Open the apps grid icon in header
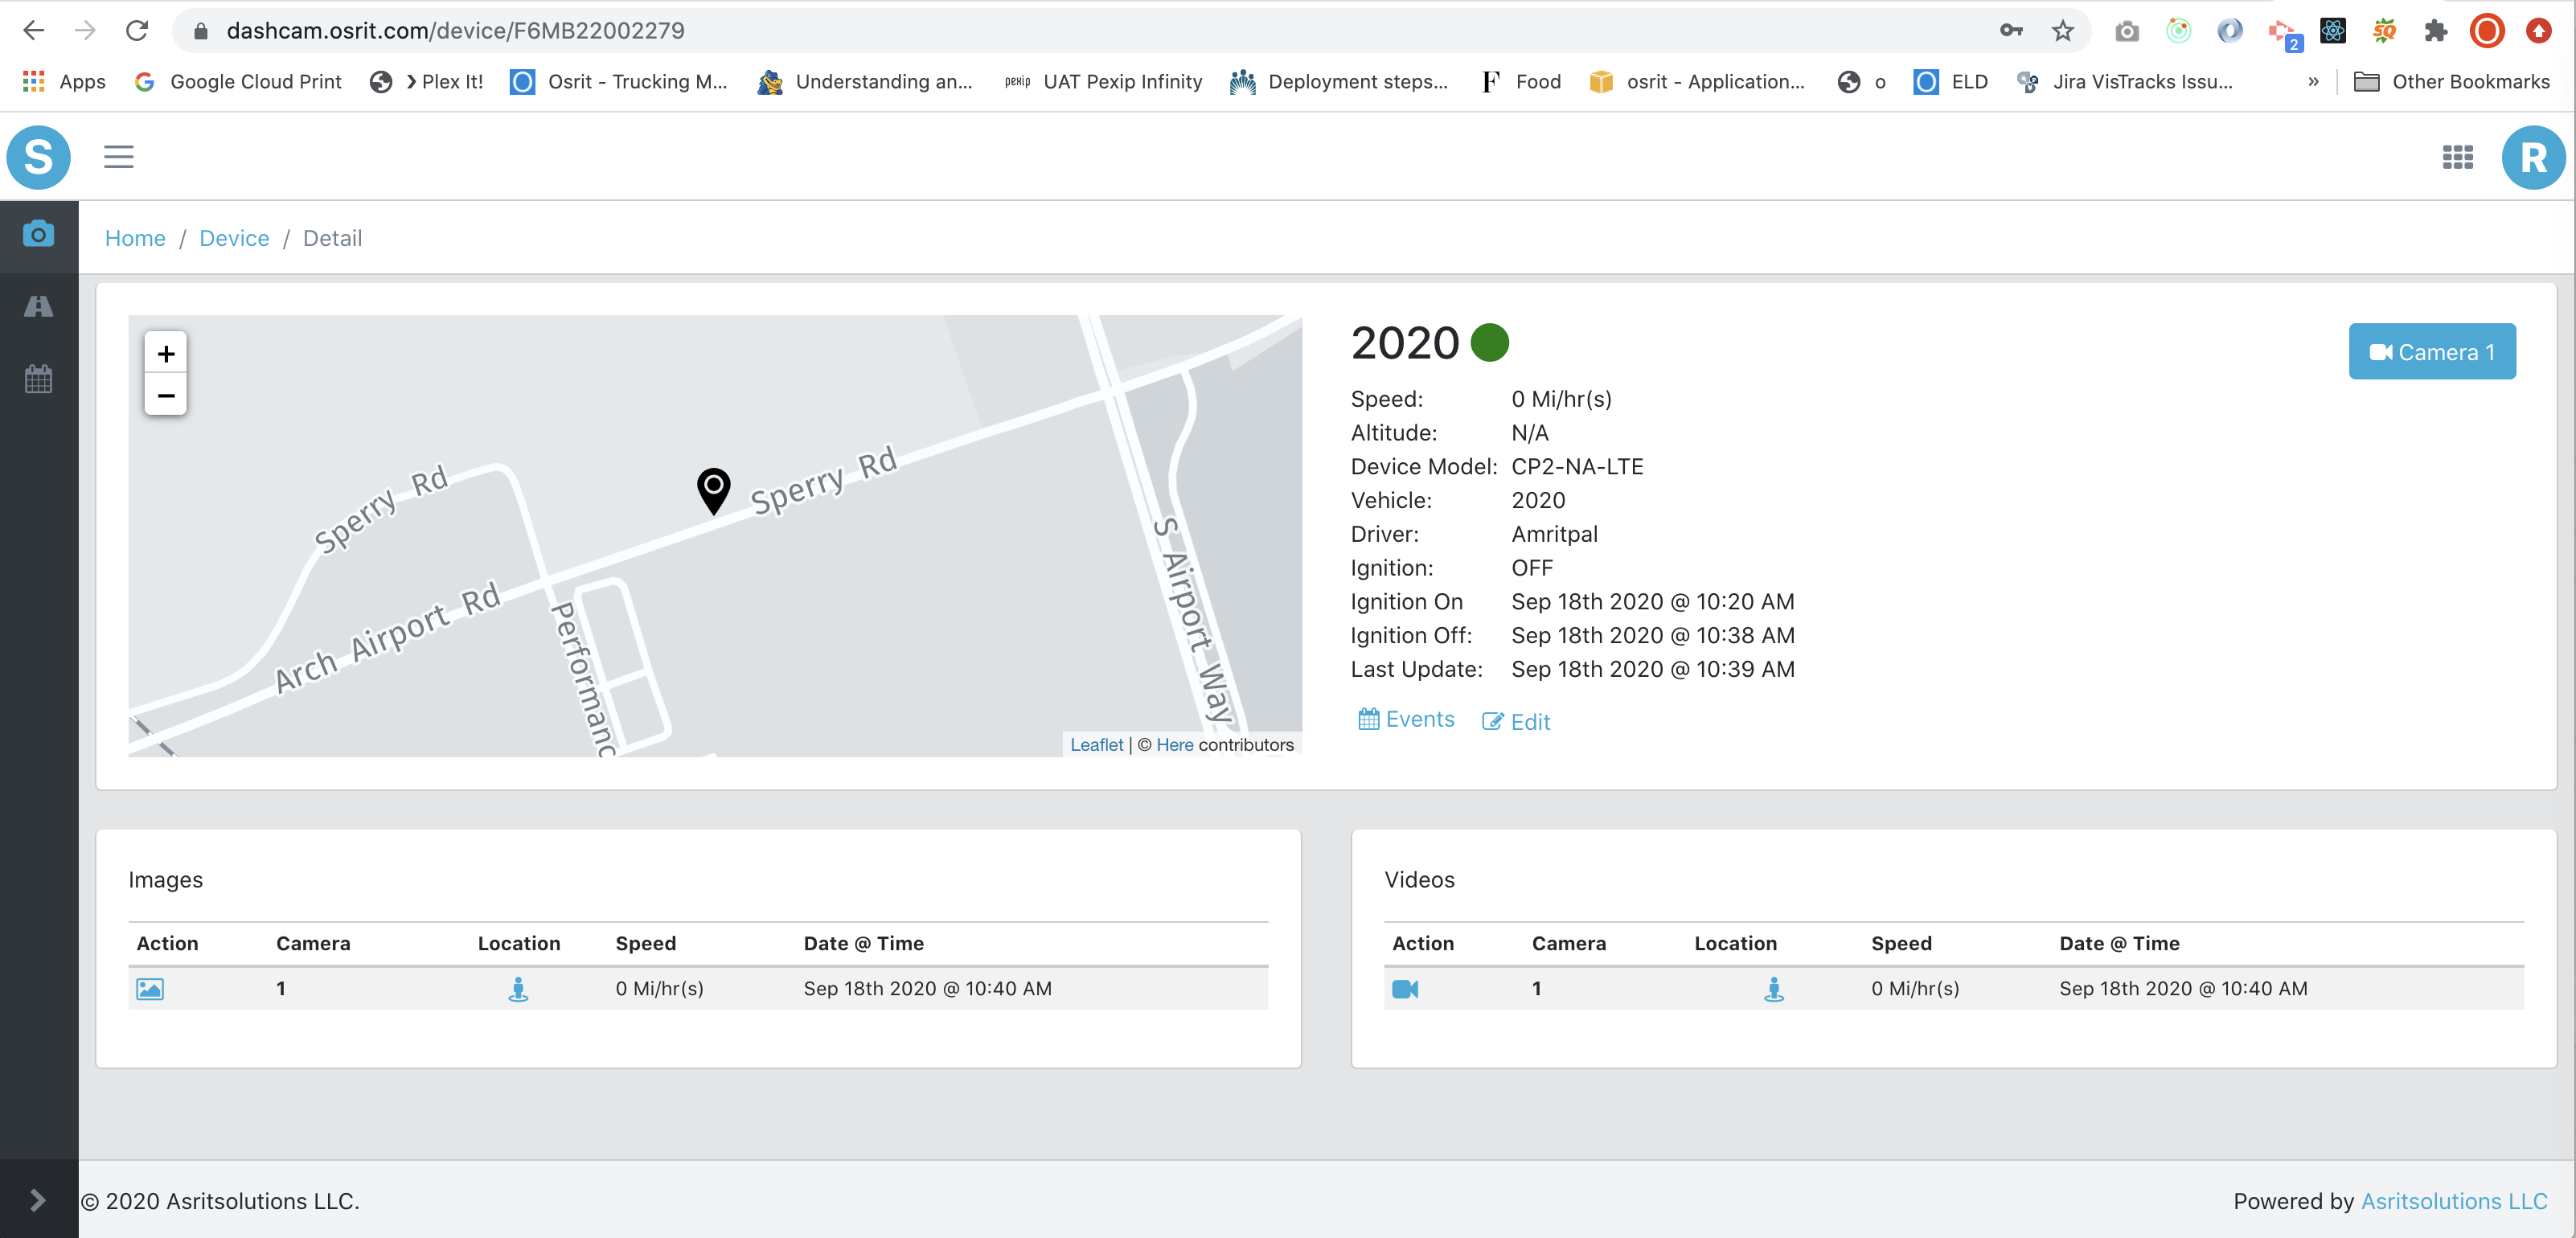The width and height of the screenshot is (2576, 1238). pos(2457,157)
